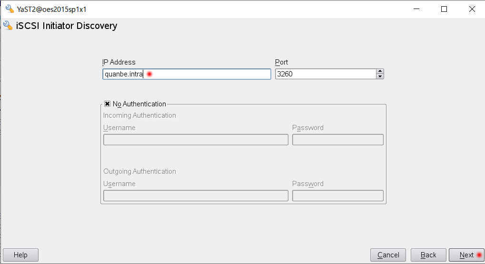Click the Outgoing Authentication Password field
Screen dimensions: 485x264
coord(338,196)
